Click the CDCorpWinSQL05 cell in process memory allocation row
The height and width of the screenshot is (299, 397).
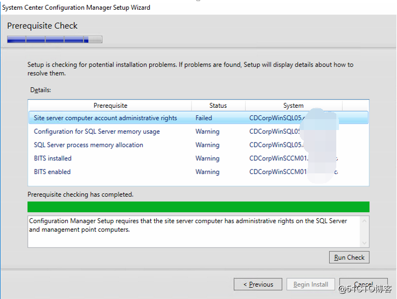tap(277, 145)
